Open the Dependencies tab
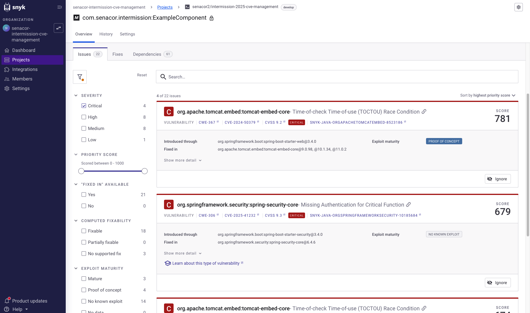Image resolution: width=530 pixels, height=313 pixels. 153,54
